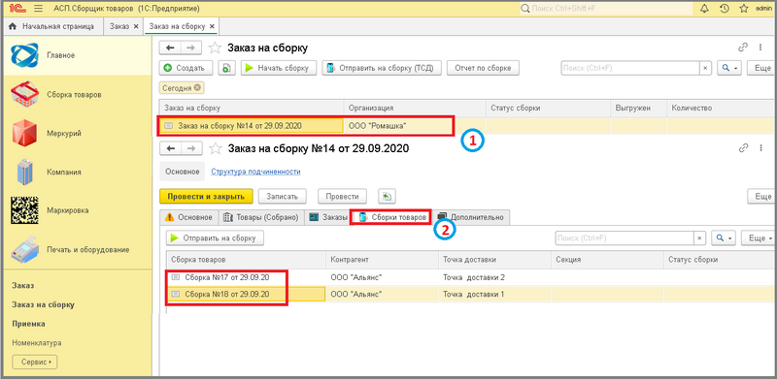This screenshot has height=379, width=777.
Task: Open the Дополнительно tab
Action: click(x=471, y=217)
